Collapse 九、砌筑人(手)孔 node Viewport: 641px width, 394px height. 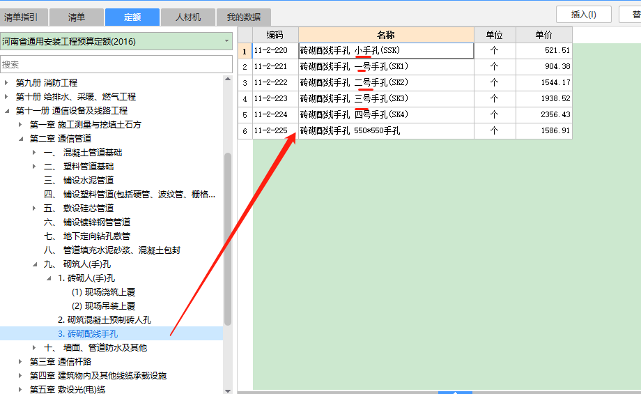tap(35, 264)
